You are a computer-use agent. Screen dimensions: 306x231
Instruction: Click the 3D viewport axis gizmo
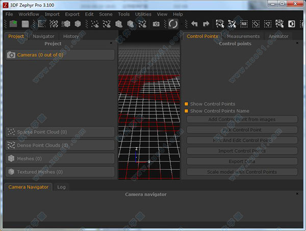(142, 156)
